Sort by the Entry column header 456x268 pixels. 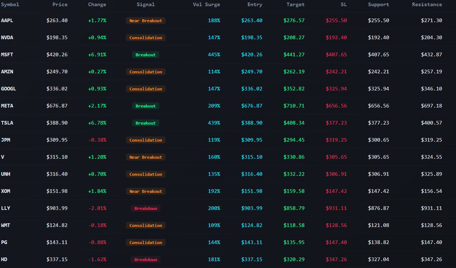(255, 5)
